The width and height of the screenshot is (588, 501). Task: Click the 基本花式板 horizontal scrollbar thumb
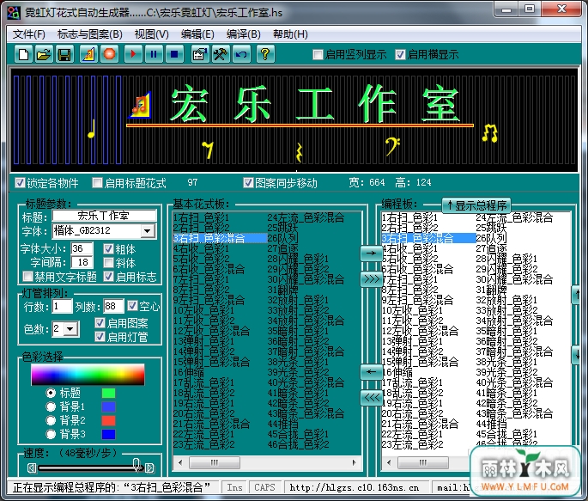215,462
